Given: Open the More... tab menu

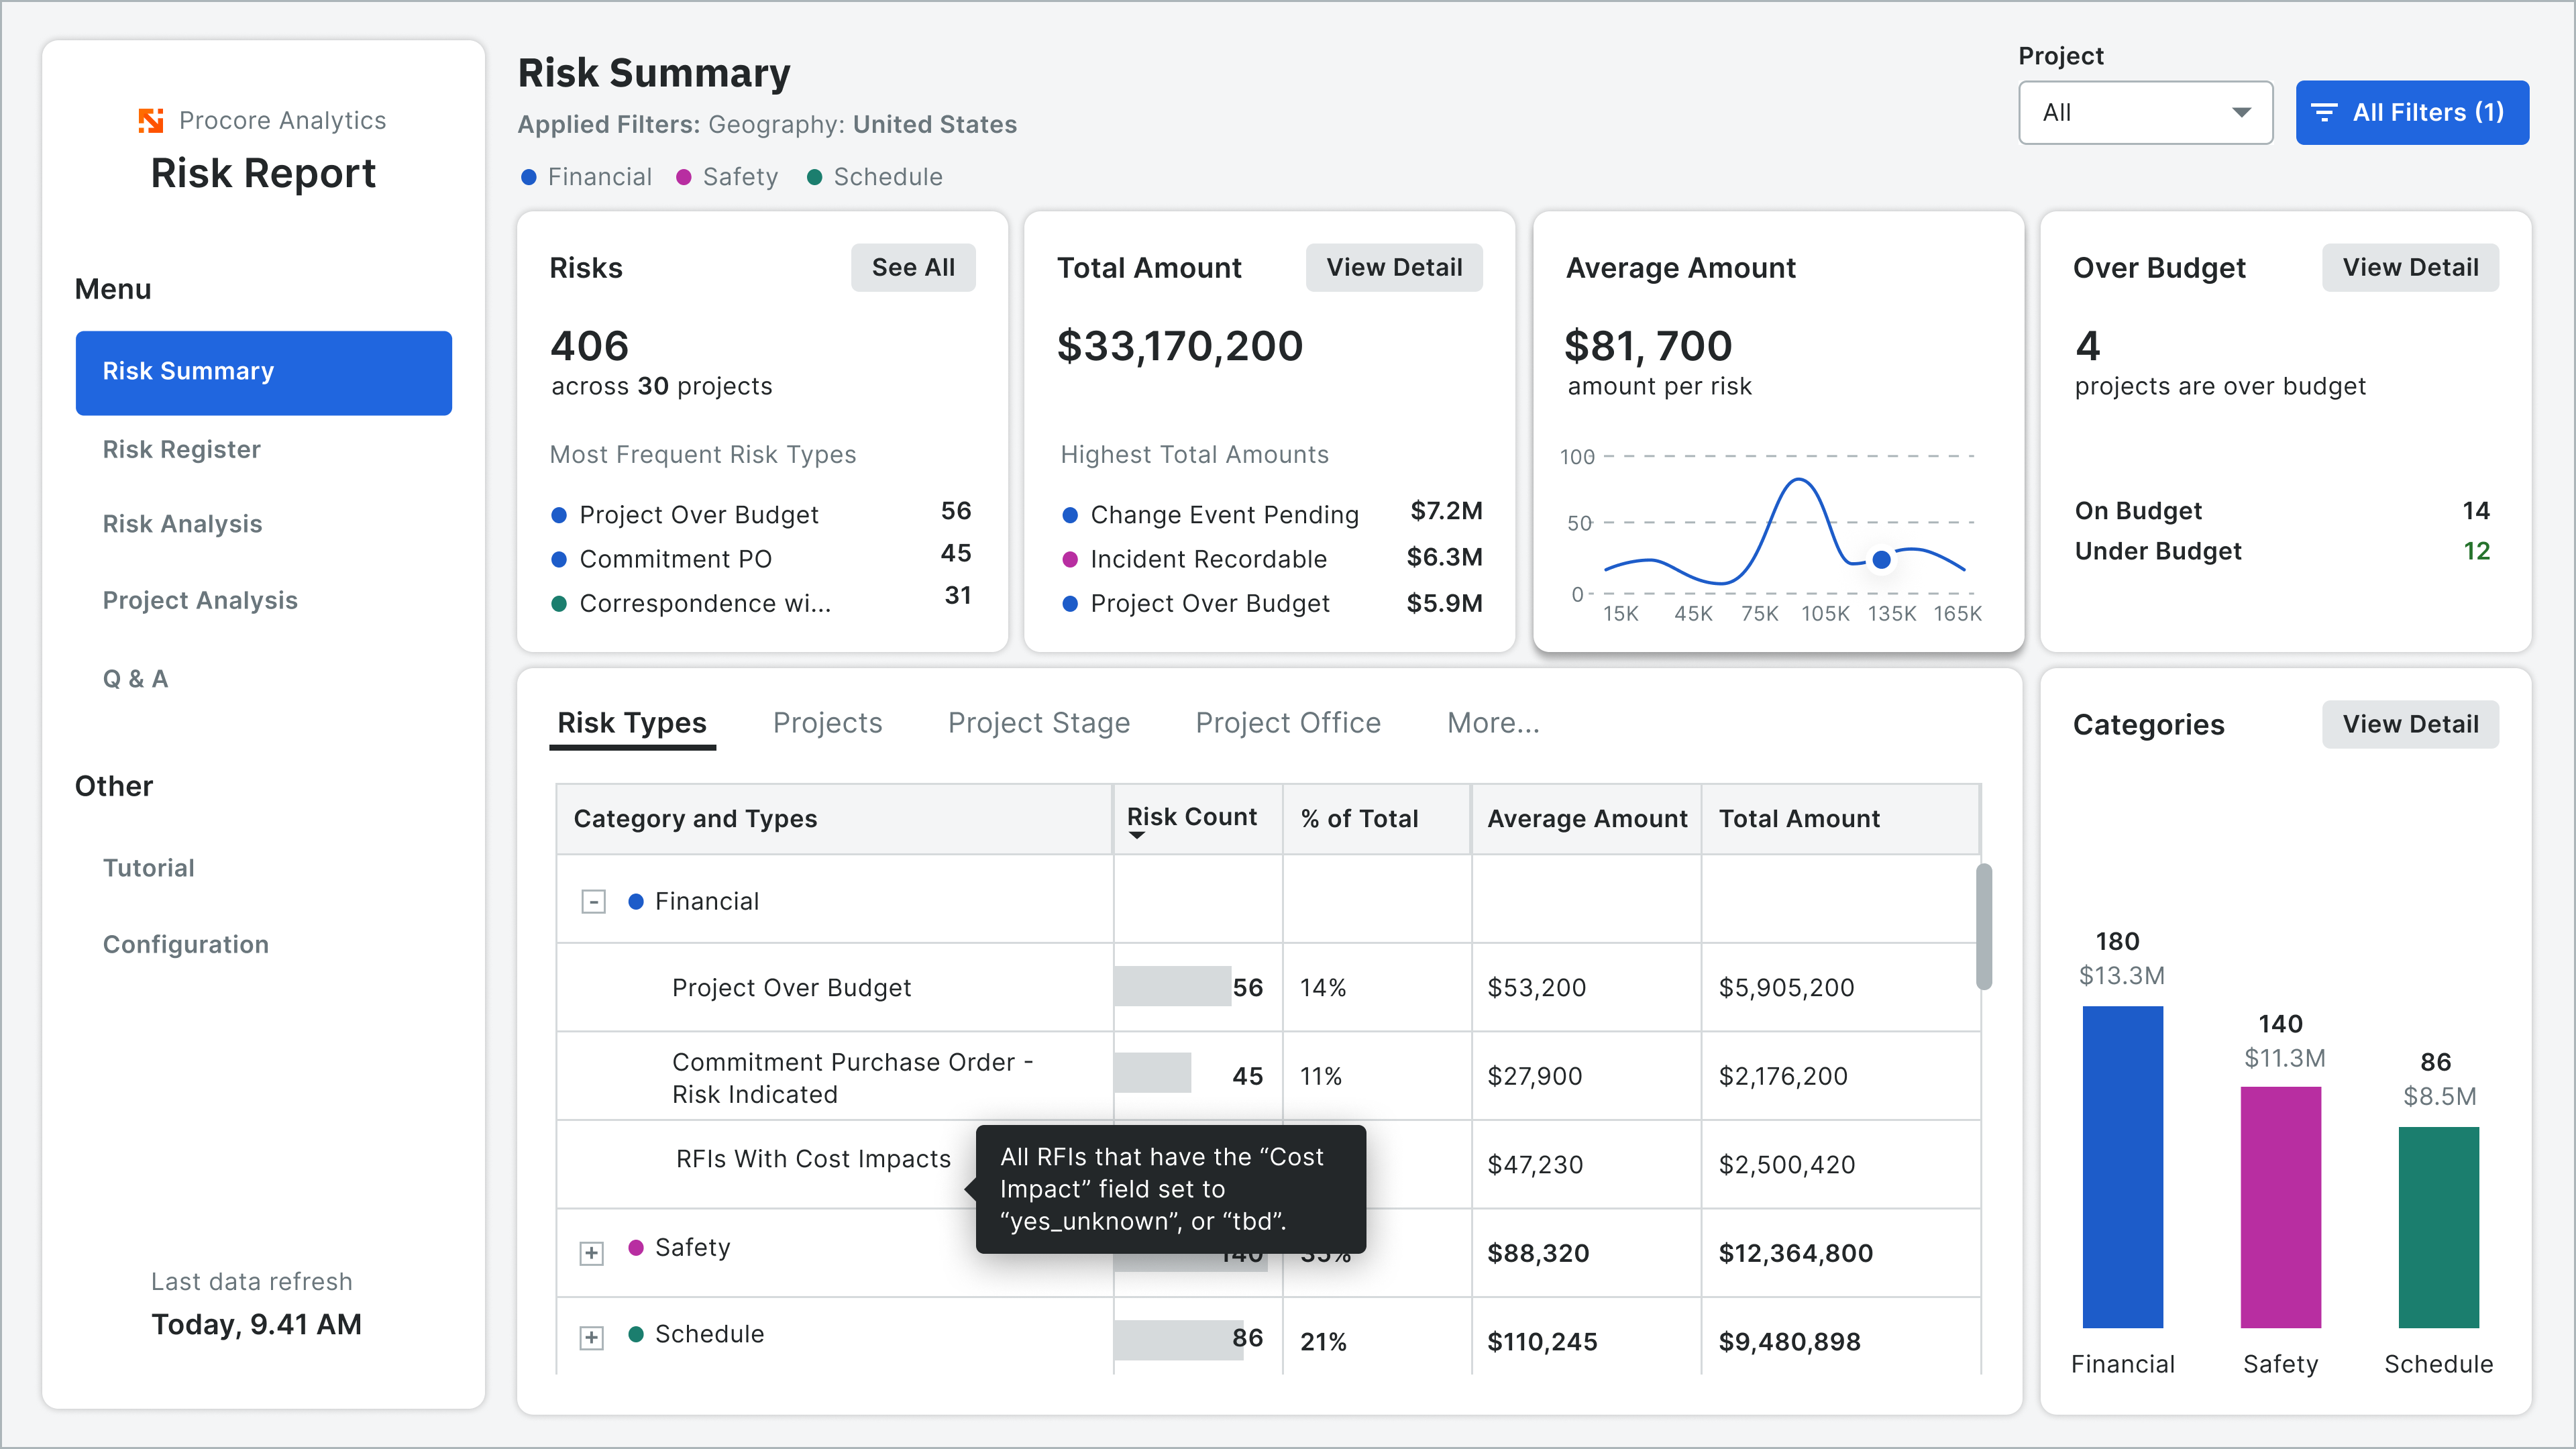Looking at the screenshot, I should tap(1493, 723).
